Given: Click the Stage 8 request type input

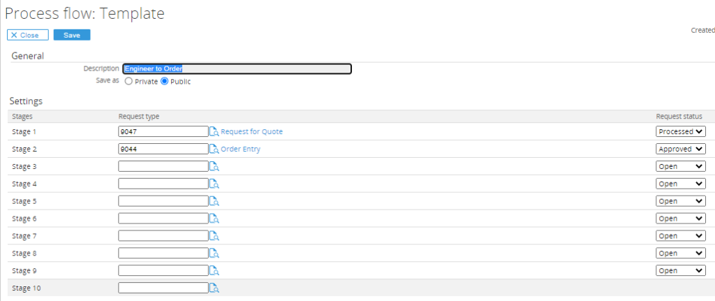Looking at the screenshot, I should pyautogui.click(x=163, y=253).
